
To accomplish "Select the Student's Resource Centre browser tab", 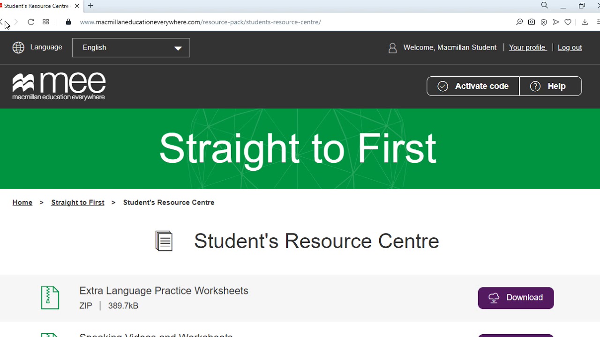I will click(40, 6).
